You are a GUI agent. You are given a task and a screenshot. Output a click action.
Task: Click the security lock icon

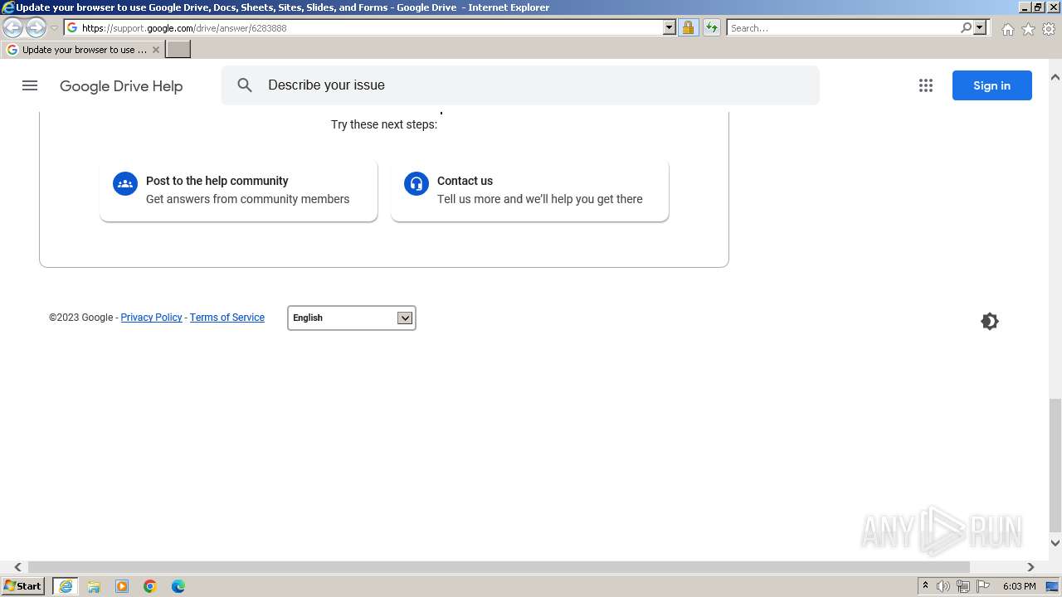pyautogui.click(x=688, y=28)
